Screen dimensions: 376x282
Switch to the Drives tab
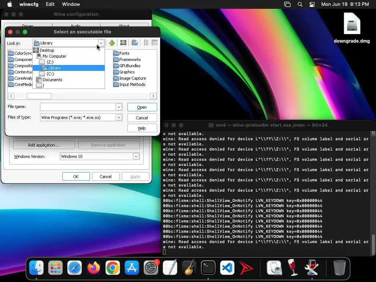pos(28,25)
